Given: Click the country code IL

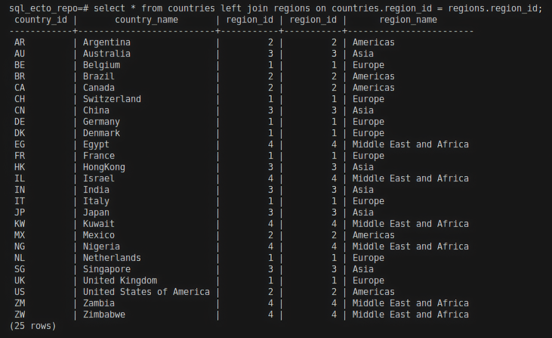Looking at the screenshot, I should (20, 178).
